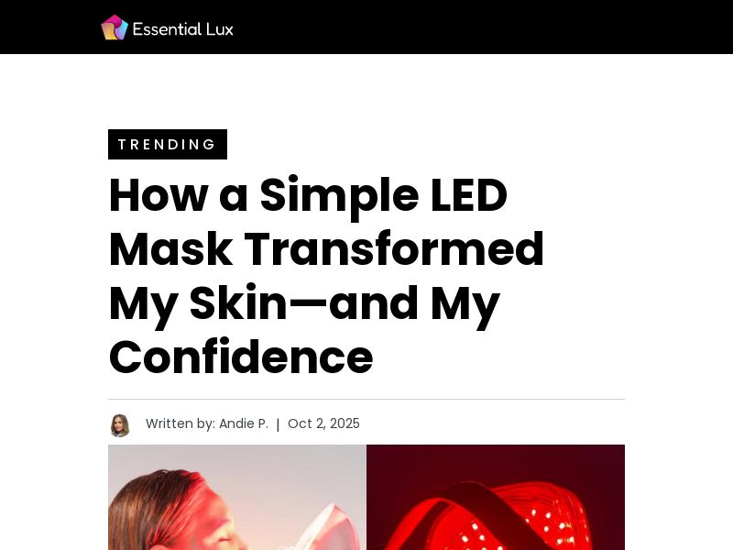Click the author avatar photo
733x550 pixels.
click(120, 424)
